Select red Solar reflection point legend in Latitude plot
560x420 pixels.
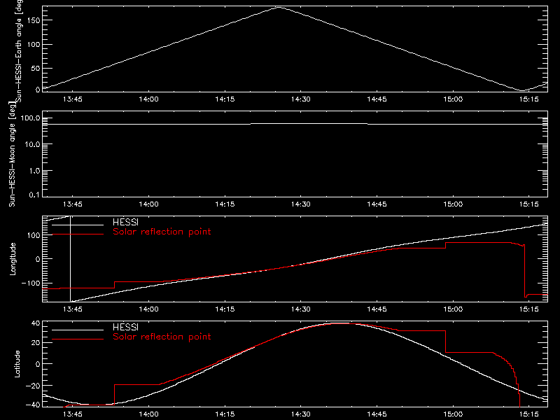point(162,337)
